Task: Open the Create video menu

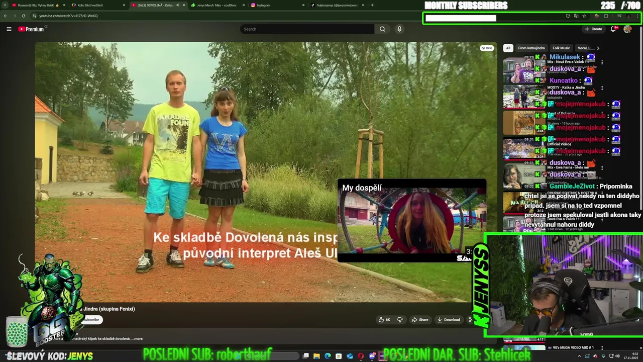Action: pos(593,29)
